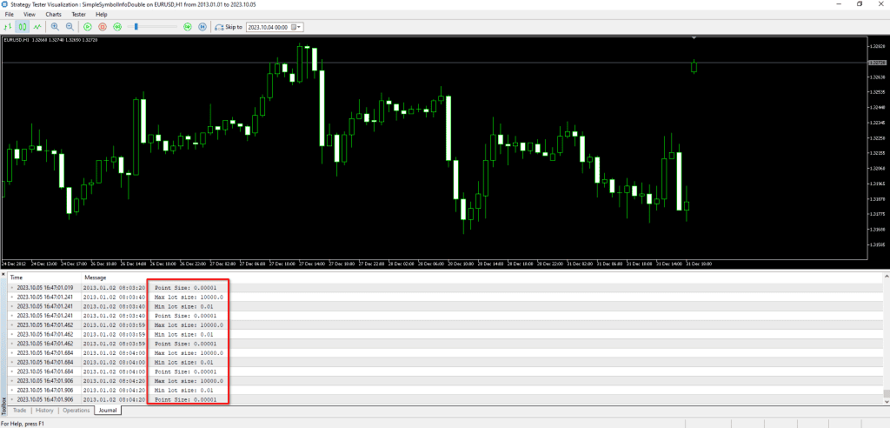Stop the visual test with red button

coord(103,26)
